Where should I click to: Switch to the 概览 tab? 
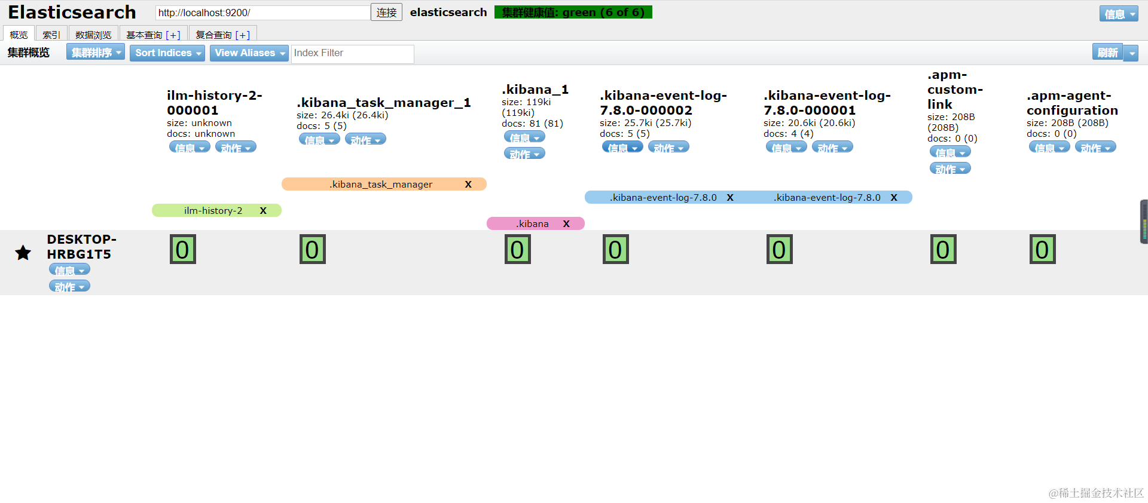[19, 35]
